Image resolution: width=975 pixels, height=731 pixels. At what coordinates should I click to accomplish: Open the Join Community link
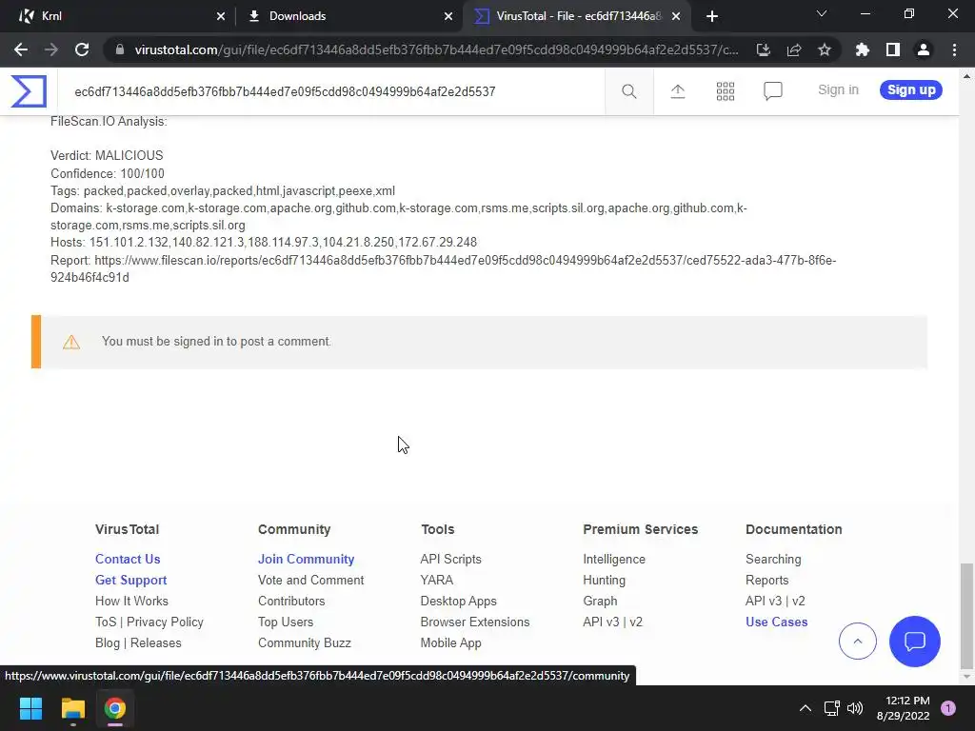(306, 559)
